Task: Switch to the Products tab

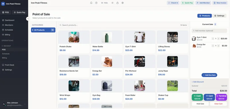Action: click(204, 16)
